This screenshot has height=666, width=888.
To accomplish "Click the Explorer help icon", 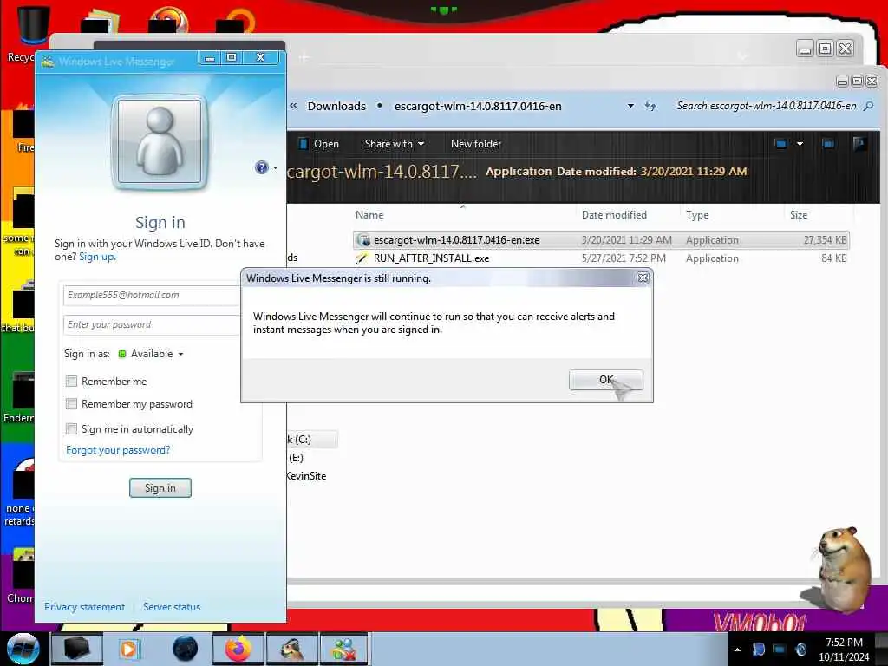I will click(x=859, y=144).
